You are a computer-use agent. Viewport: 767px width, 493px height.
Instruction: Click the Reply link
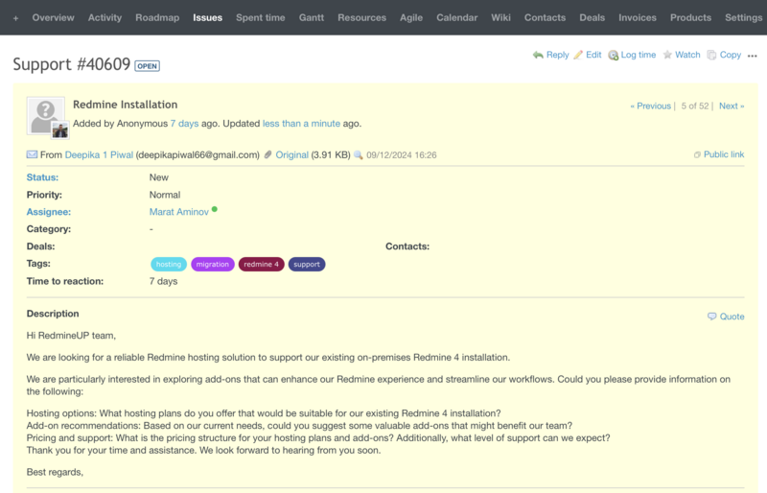(558, 55)
